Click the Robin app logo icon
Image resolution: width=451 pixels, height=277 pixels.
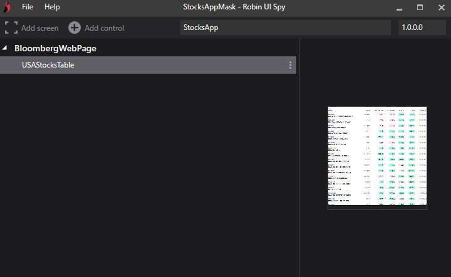[x=7, y=8]
